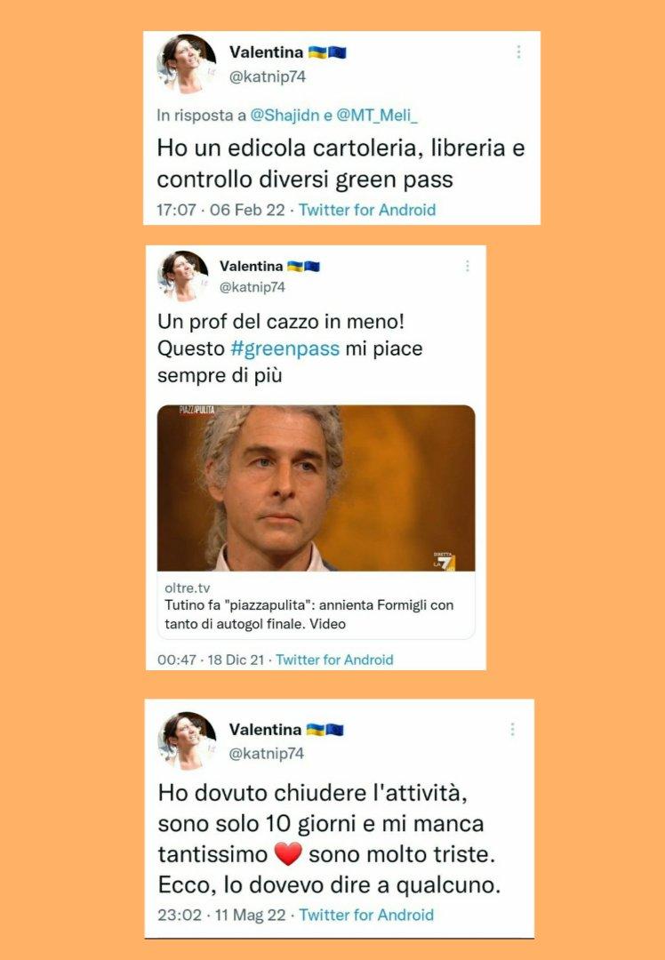Open the Piazzapulita video thumbnail

click(x=316, y=488)
